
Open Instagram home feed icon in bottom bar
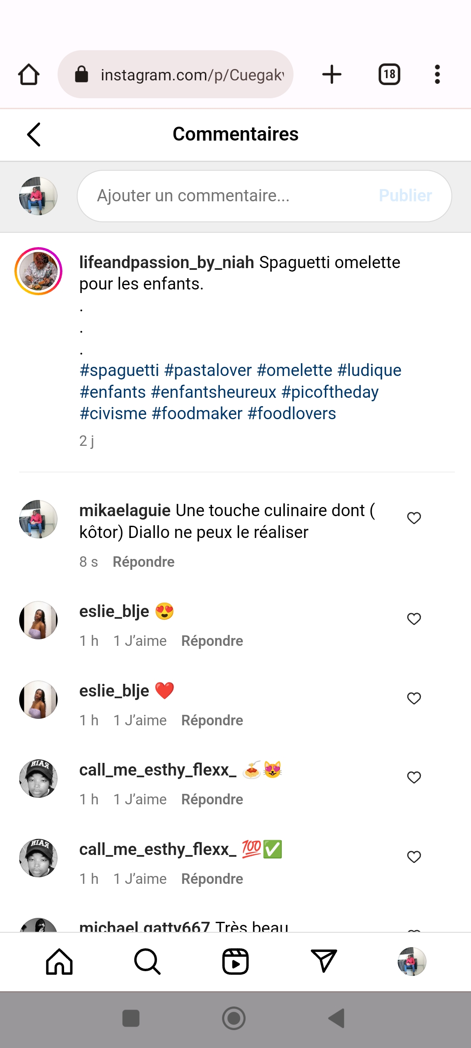pyautogui.click(x=59, y=962)
